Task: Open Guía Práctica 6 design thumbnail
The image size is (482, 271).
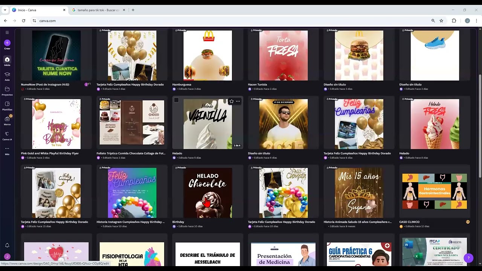Action: (x=359, y=254)
